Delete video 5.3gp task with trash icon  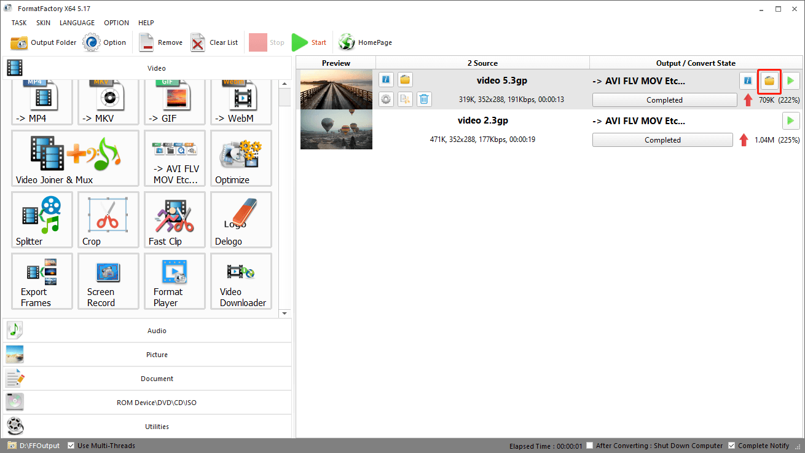coord(424,99)
